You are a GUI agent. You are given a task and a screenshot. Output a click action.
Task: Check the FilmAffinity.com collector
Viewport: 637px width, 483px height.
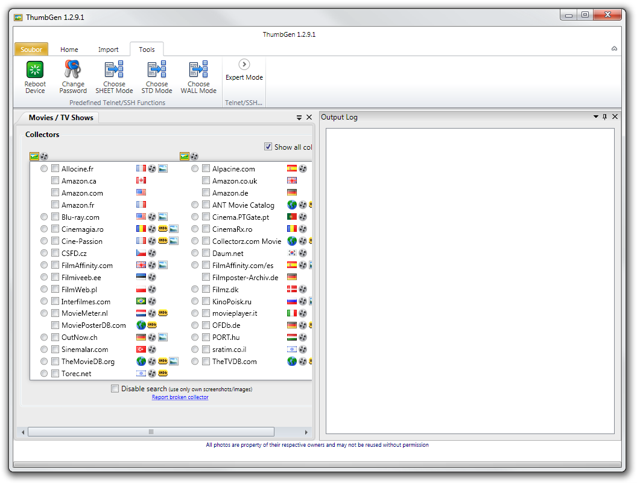pos(55,265)
